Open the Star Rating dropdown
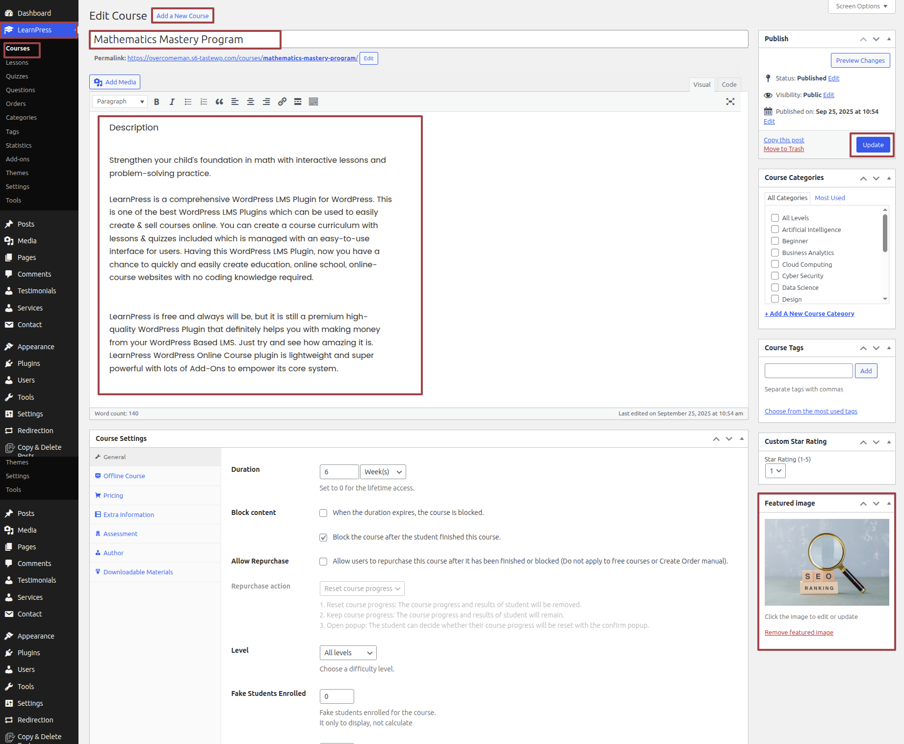Viewport: 904px width, 744px height. point(775,471)
